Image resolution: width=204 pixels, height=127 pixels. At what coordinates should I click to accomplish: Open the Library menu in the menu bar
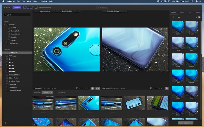[35, 1]
